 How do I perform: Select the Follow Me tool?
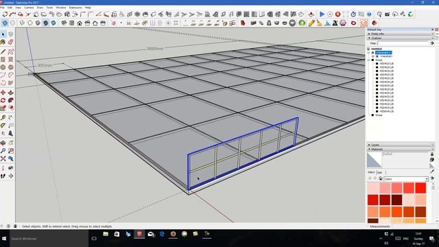pos(11,100)
